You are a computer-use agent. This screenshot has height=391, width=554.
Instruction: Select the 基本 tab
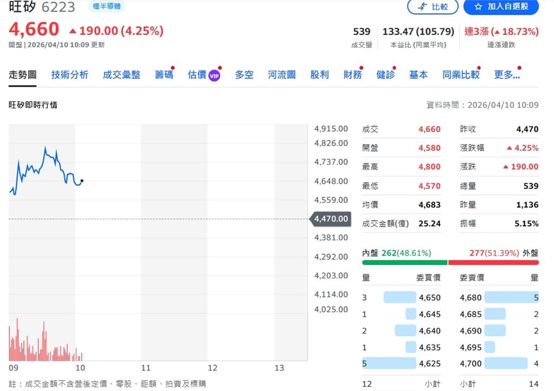point(418,75)
